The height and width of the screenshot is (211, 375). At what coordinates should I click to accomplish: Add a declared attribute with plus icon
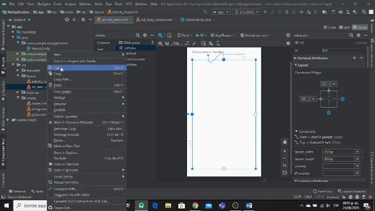354,58
